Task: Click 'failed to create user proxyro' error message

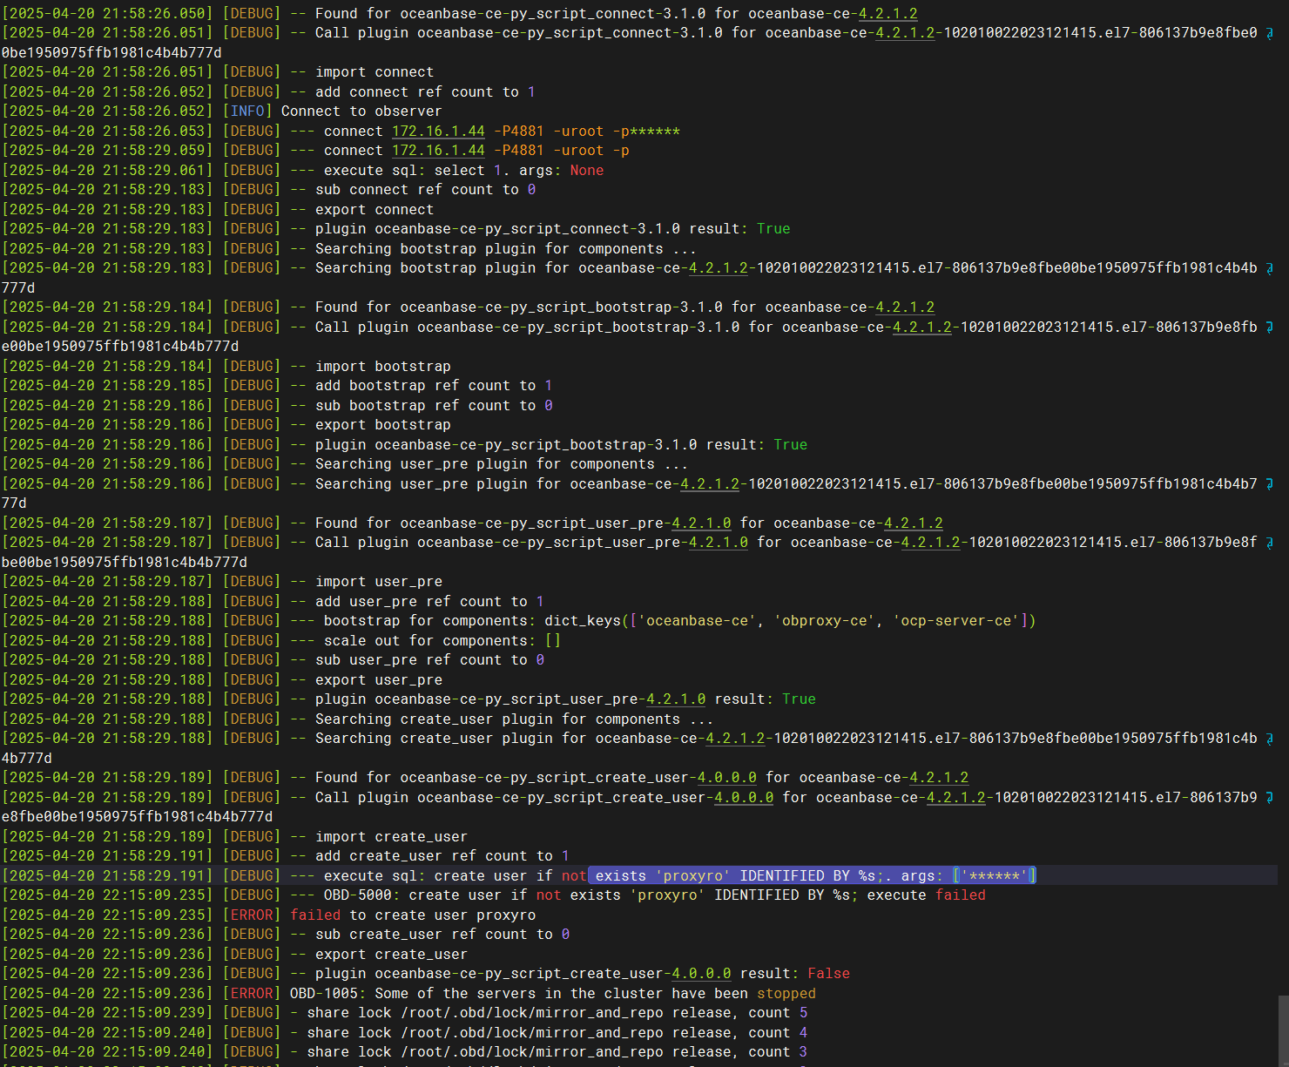Action: (x=413, y=915)
